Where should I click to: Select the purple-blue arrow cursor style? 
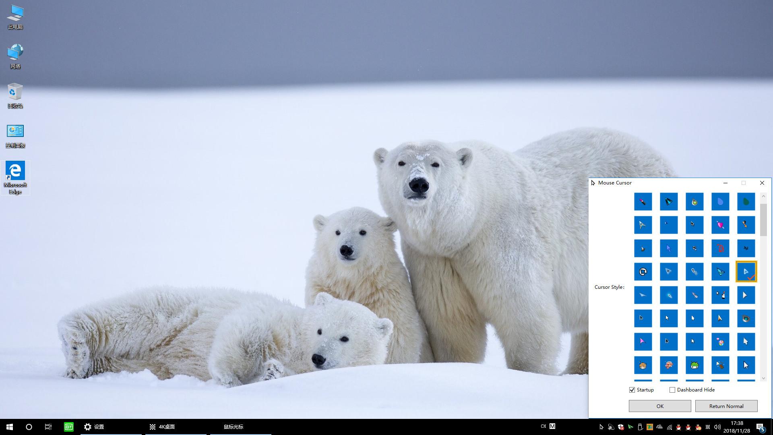coord(669,248)
